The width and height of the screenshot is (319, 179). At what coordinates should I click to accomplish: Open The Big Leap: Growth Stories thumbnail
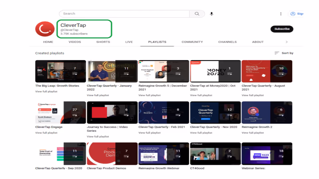[60, 71]
